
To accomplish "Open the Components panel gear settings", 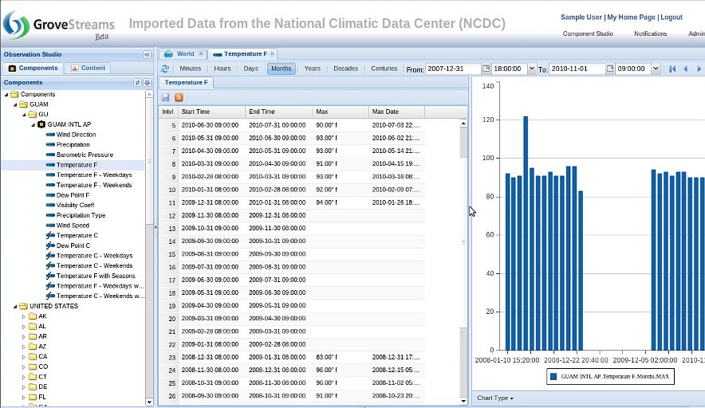I will (147, 82).
